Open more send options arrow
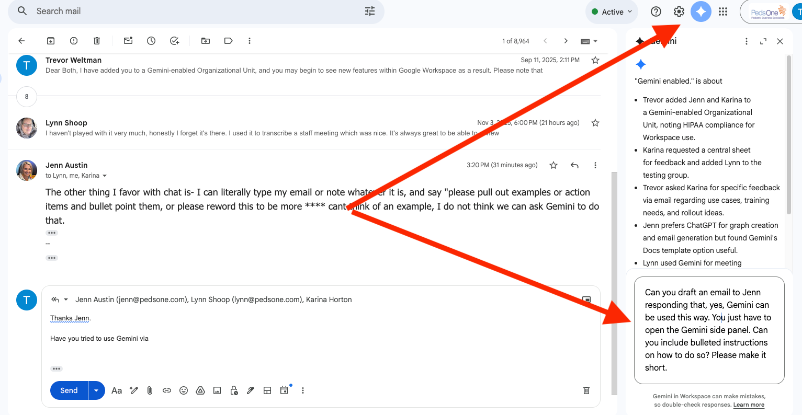This screenshot has height=415, width=802. click(96, 390)
